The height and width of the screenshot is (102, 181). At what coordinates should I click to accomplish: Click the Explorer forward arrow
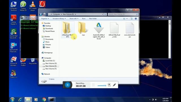point(44,14)
